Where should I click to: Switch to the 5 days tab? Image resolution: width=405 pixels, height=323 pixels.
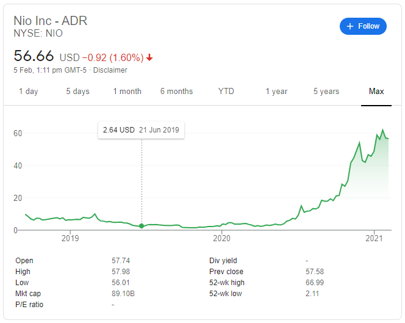[77, 92]
